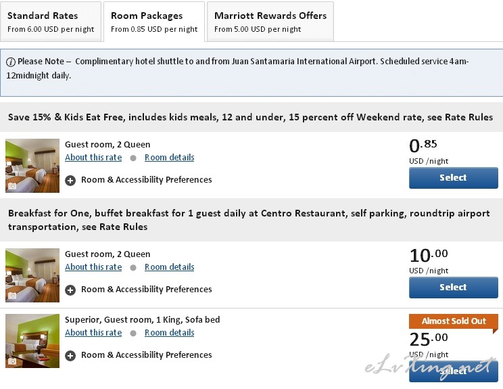Open the Superior King room thumbnail

[x=32, y=341]
